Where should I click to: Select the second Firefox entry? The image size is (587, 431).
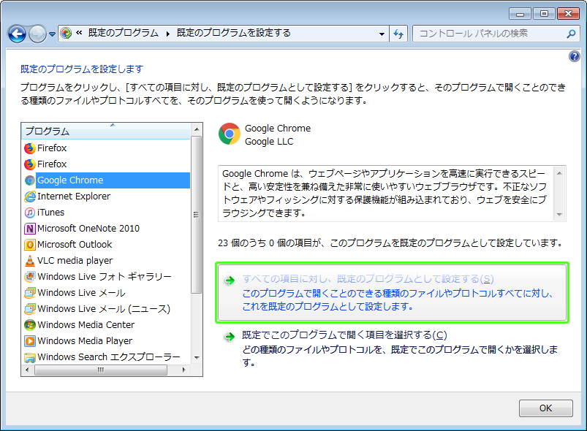click(x=106, y=164)
